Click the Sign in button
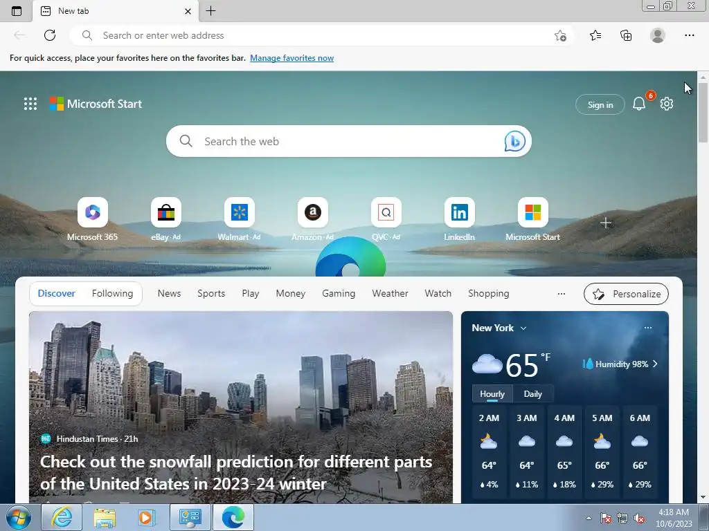709x531 pixels. [600, 105]
